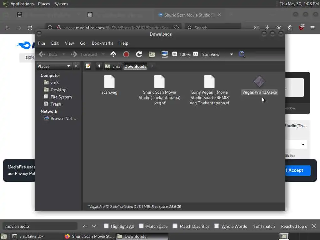Screen dimensions: 320x240
Task: Select the scan.veg file icon
Action: [109, 82]
